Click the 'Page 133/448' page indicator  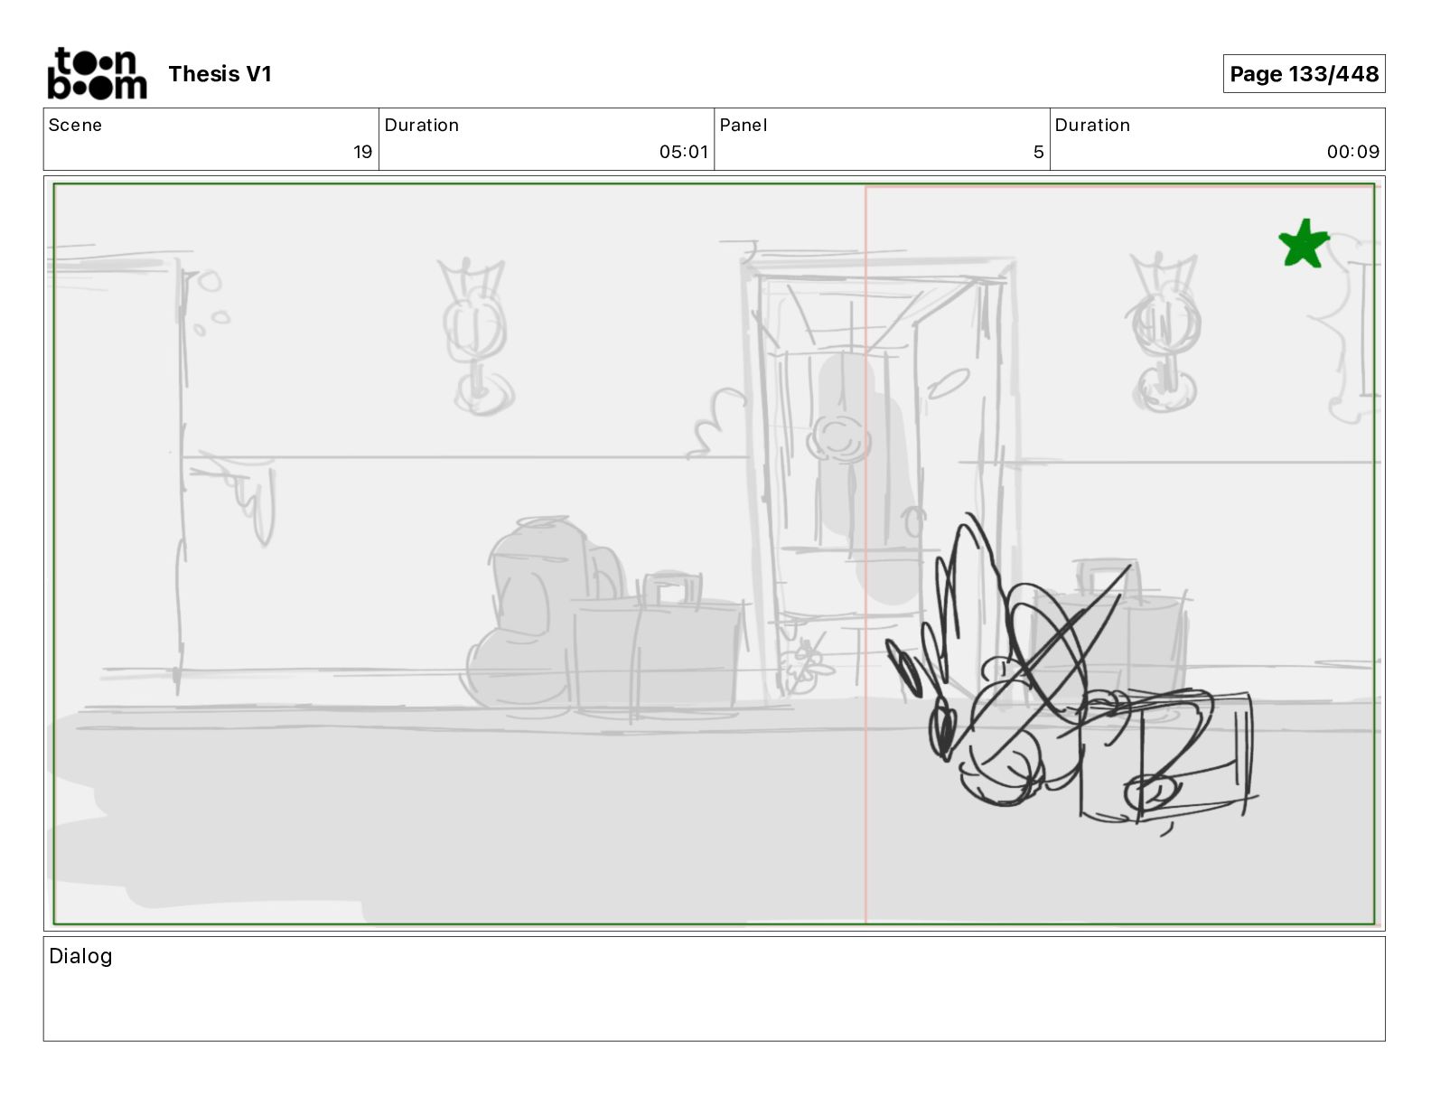click(x=1304, y=74)
